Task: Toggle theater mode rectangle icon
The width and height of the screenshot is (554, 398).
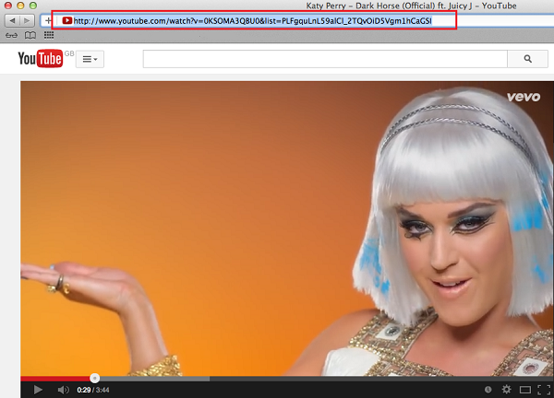Action: pyautogui.click(x=525, y=390)
